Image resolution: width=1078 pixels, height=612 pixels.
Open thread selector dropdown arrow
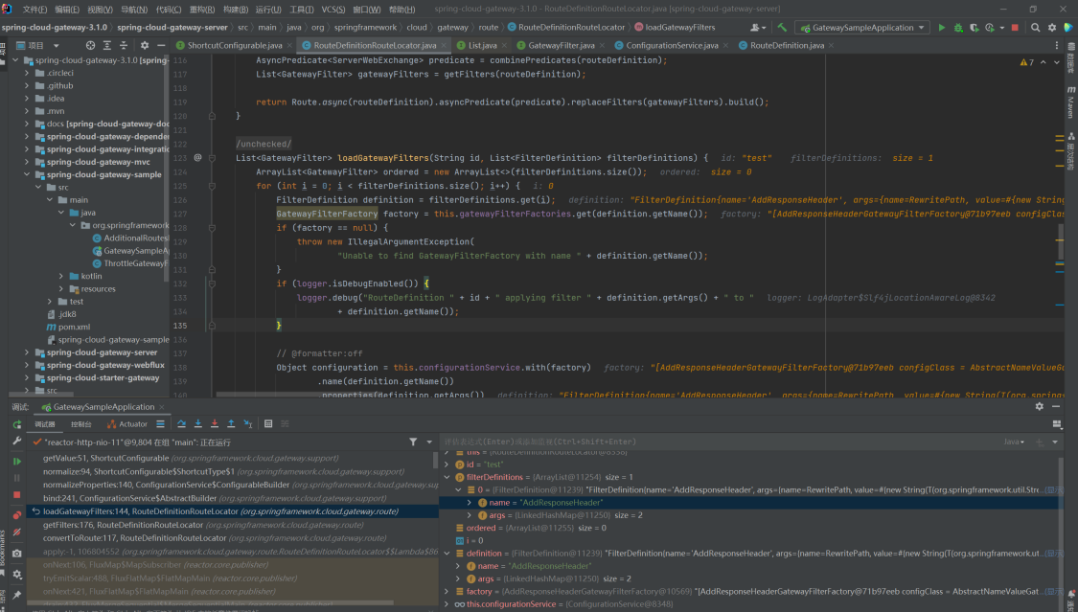[x=429, y=442]
